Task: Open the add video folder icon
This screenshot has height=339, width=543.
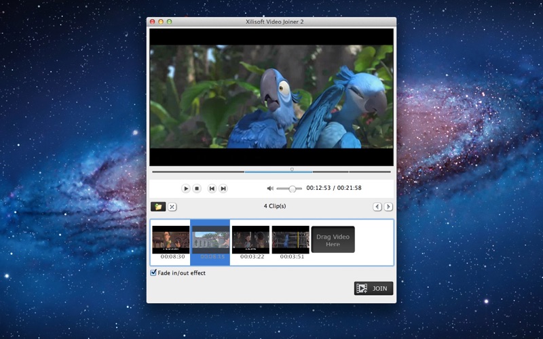Action: pos(158,207)
